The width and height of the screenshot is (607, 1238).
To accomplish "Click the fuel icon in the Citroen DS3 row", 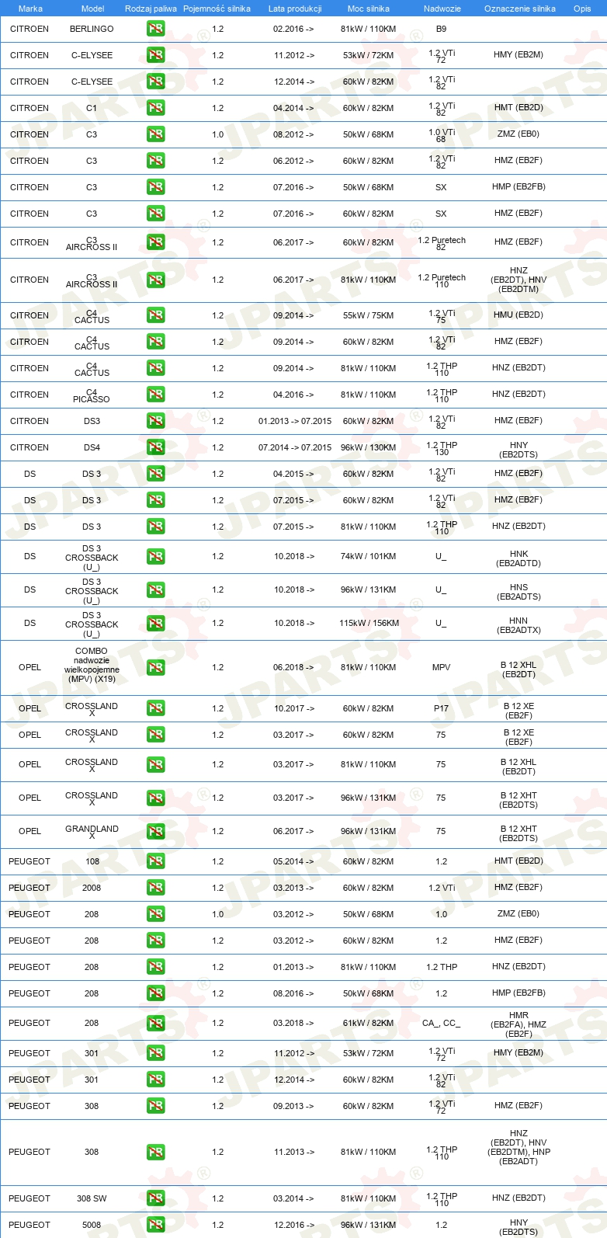I will point(155,421).
